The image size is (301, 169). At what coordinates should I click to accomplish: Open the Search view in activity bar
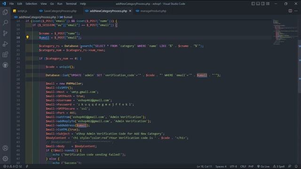pyautogui.click(x=5, y=23)
